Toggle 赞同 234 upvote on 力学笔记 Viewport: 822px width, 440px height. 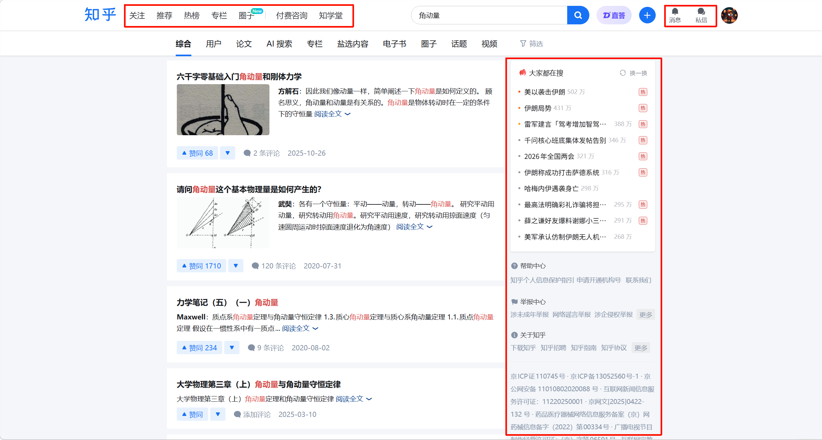199,348
